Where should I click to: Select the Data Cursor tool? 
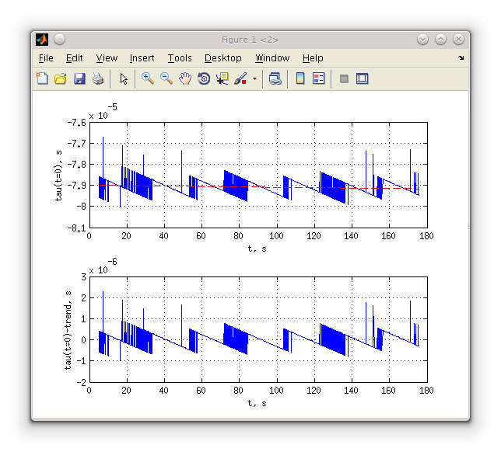click(x=222, y=78)
